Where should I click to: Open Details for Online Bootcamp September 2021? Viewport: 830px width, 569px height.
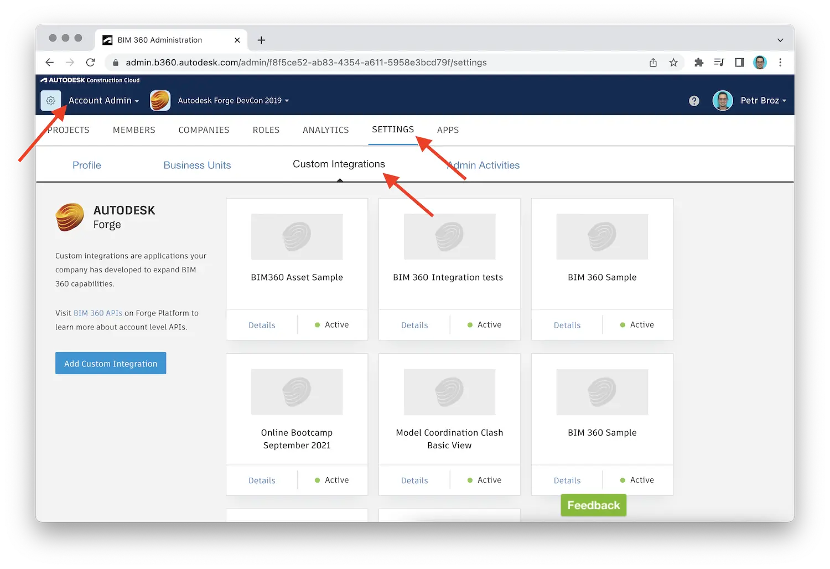[262, 480]
